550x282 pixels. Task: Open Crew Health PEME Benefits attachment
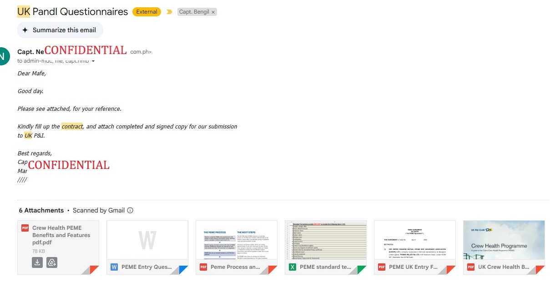point(58,247)
